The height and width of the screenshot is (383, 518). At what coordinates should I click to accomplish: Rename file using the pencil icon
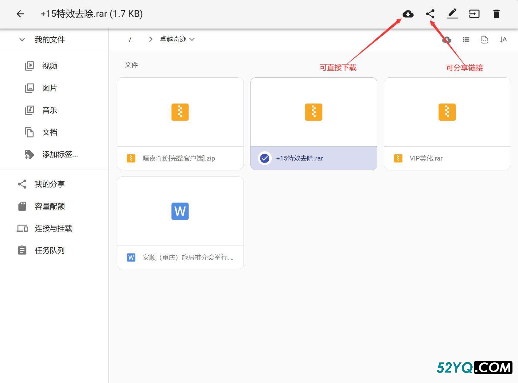452,14
